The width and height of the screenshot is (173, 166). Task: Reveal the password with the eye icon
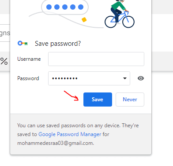tap(141, 78)
